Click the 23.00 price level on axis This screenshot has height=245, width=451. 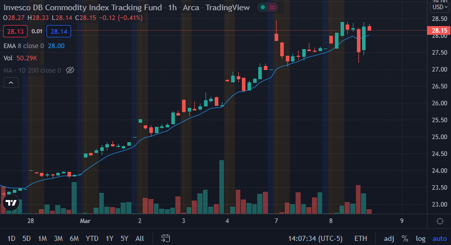(x=439, y=205)
